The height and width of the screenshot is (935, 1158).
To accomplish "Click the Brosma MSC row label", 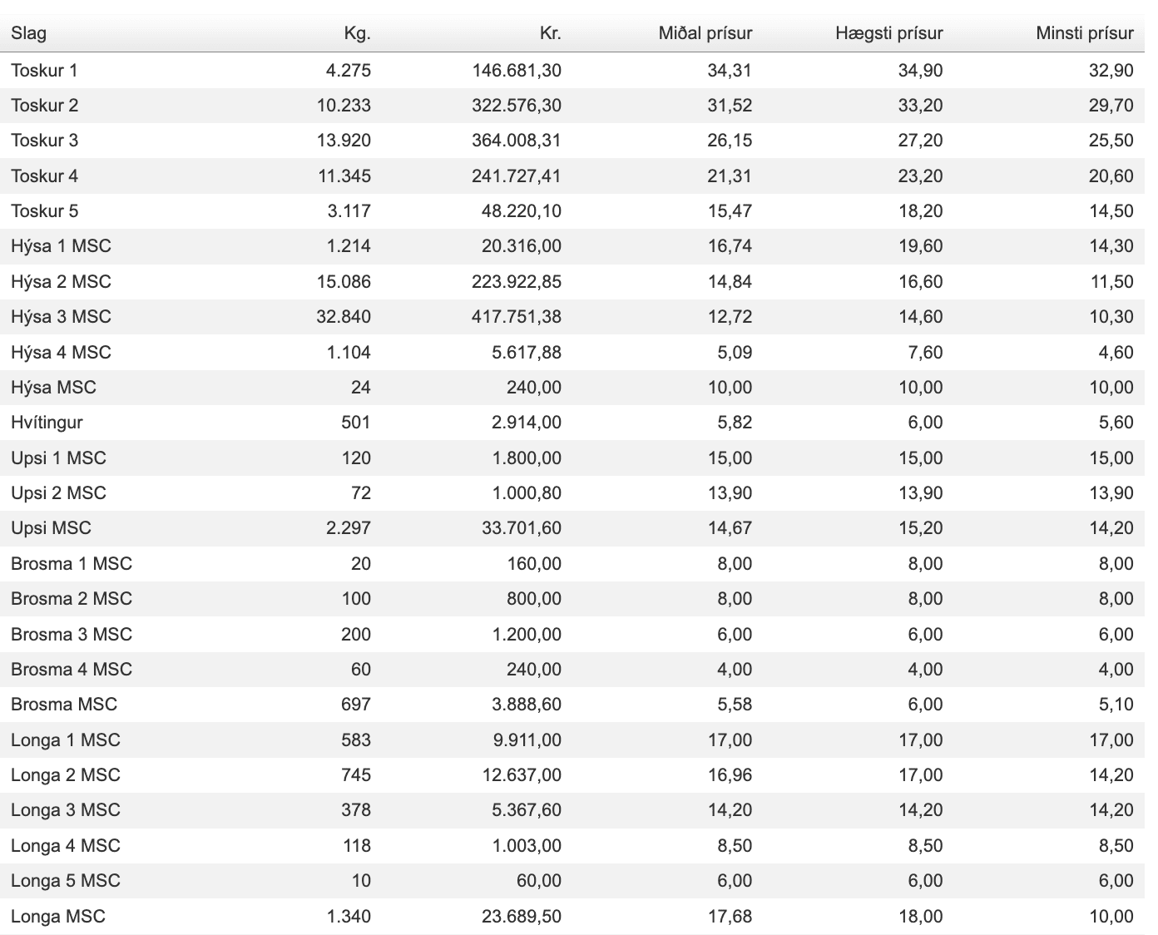I will 64,704.
